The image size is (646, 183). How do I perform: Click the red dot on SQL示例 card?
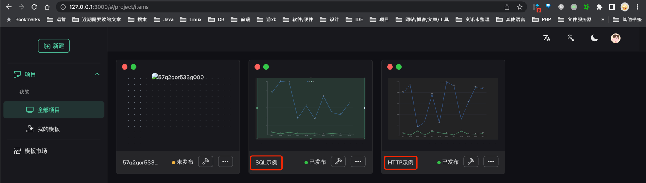tap(257, 67)
